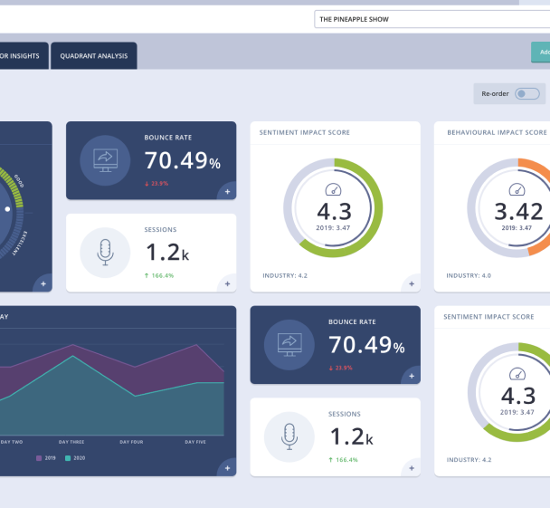
Task: Click the 2019 purple legend swatch
Action: pyautogui.click(x=39, y=458)
